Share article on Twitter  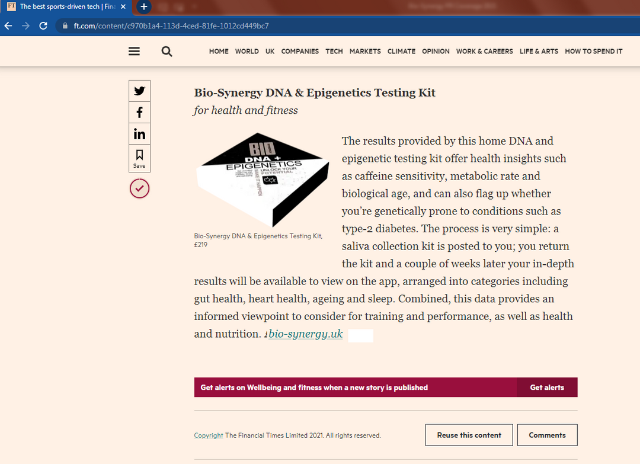click(140, 91)
